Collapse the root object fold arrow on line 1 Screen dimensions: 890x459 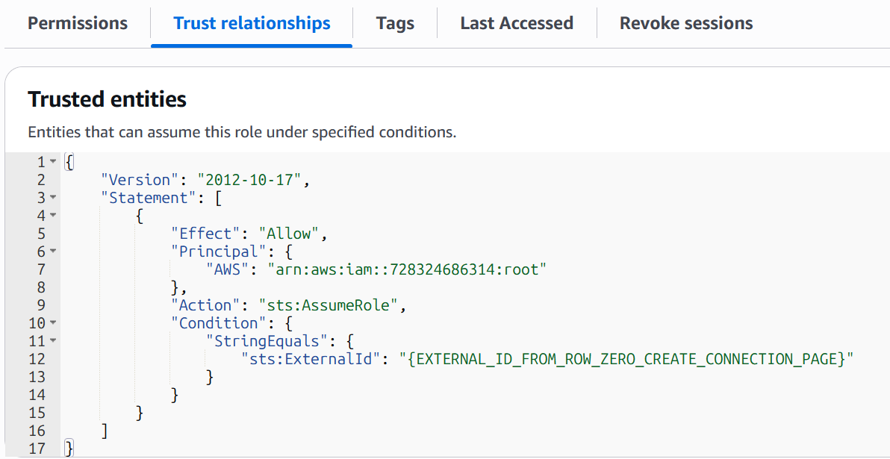[x=53, y=162]
